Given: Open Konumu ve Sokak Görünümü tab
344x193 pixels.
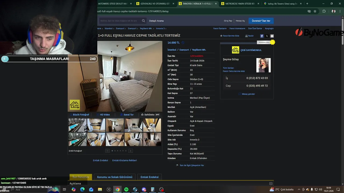Looking at the screenshot, I should [115, 177].
